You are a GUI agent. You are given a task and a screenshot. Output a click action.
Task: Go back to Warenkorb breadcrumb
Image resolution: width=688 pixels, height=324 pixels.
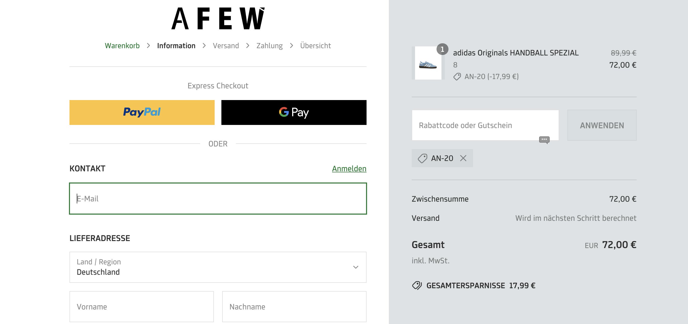[122, 46]
